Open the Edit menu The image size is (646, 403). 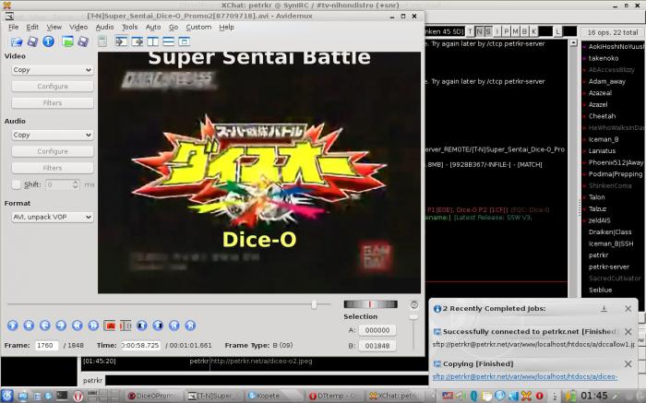click(32, 27)
